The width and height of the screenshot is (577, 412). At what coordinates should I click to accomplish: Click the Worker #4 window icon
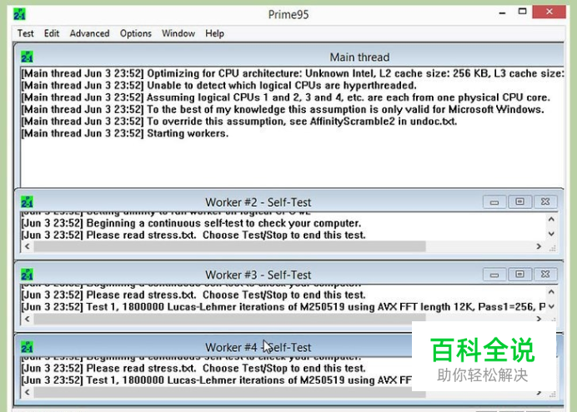click(27, 347)
